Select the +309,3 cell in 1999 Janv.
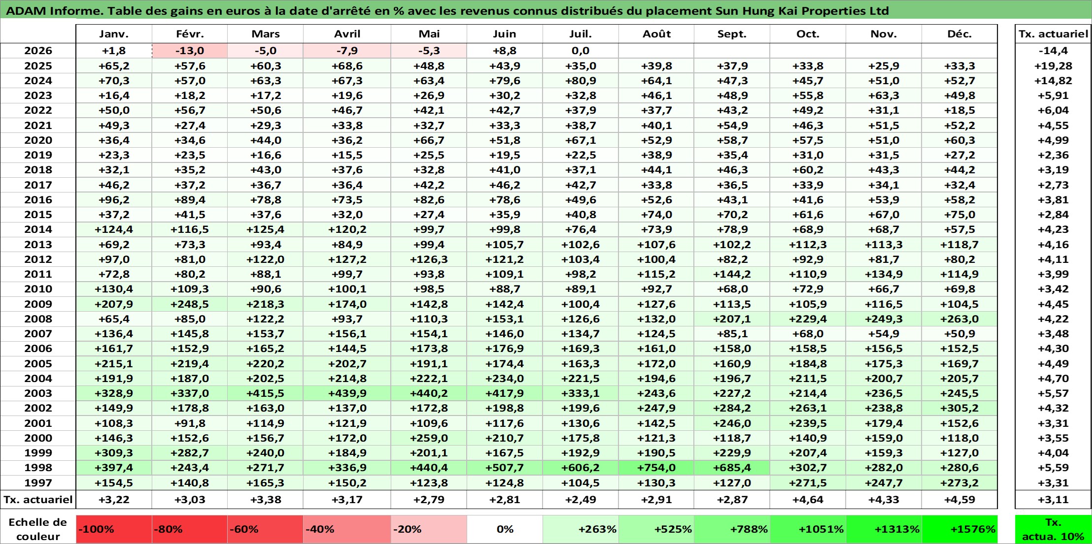This screenshot has height=544, width=1092. click(x=114, y=453)
